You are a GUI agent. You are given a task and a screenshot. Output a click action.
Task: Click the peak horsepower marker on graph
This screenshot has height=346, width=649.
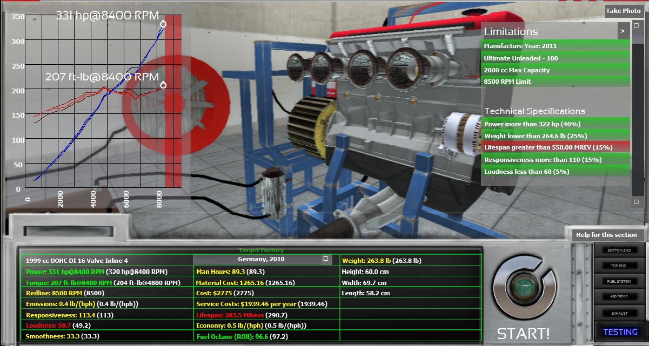coord(163,24)
